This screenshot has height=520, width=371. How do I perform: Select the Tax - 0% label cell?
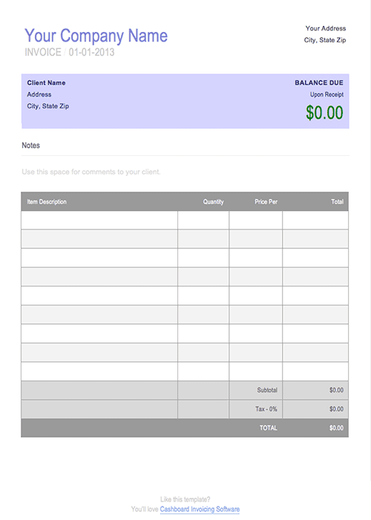[256, 409]
